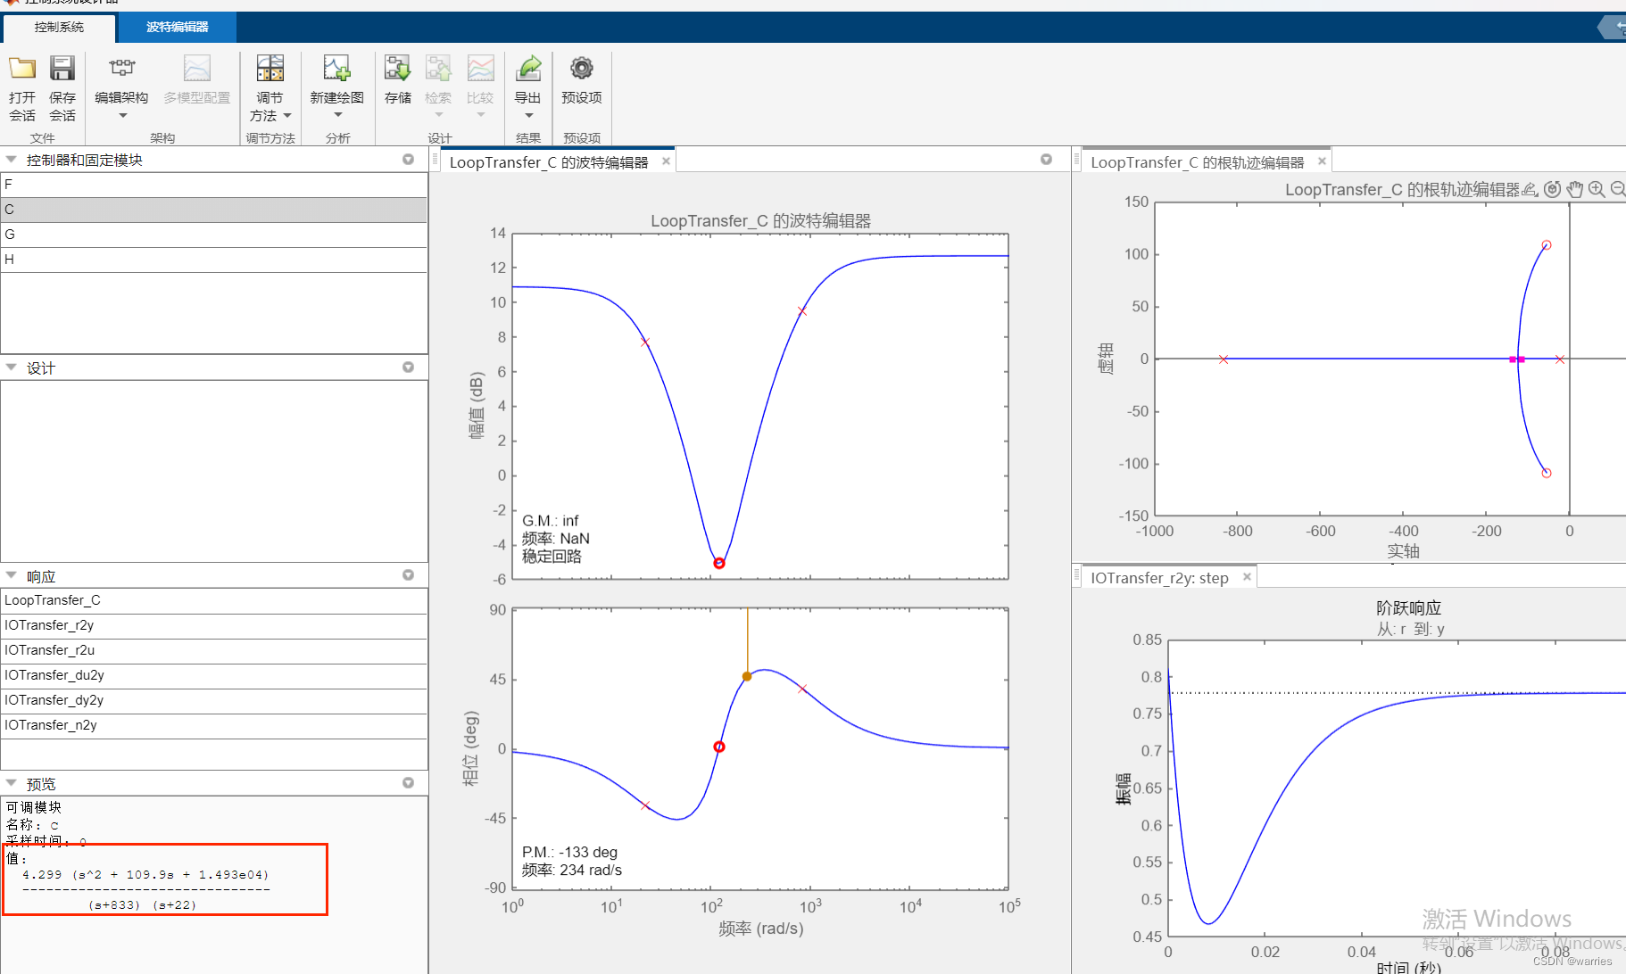This screenshot has height=974, width=1626.
Task: Open Export dropdown arrow
Action: tap(529, 115)
